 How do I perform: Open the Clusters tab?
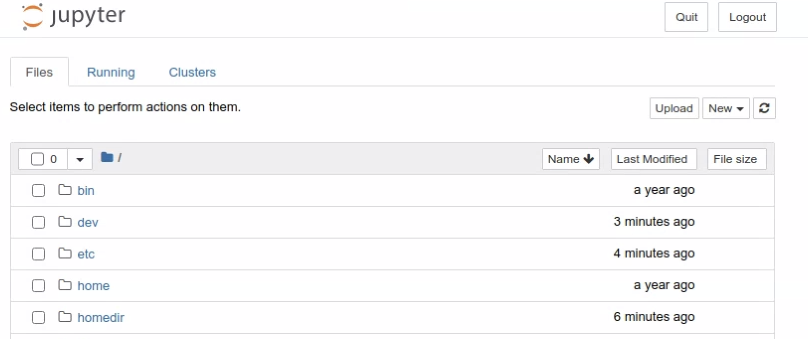click(192, 72)
